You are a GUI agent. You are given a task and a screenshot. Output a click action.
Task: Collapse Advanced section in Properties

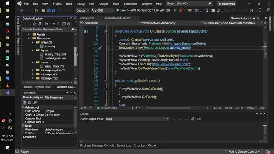(24, 107)
